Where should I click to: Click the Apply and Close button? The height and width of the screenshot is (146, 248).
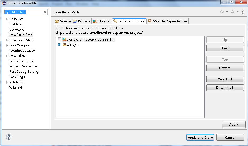pos(200,138)
